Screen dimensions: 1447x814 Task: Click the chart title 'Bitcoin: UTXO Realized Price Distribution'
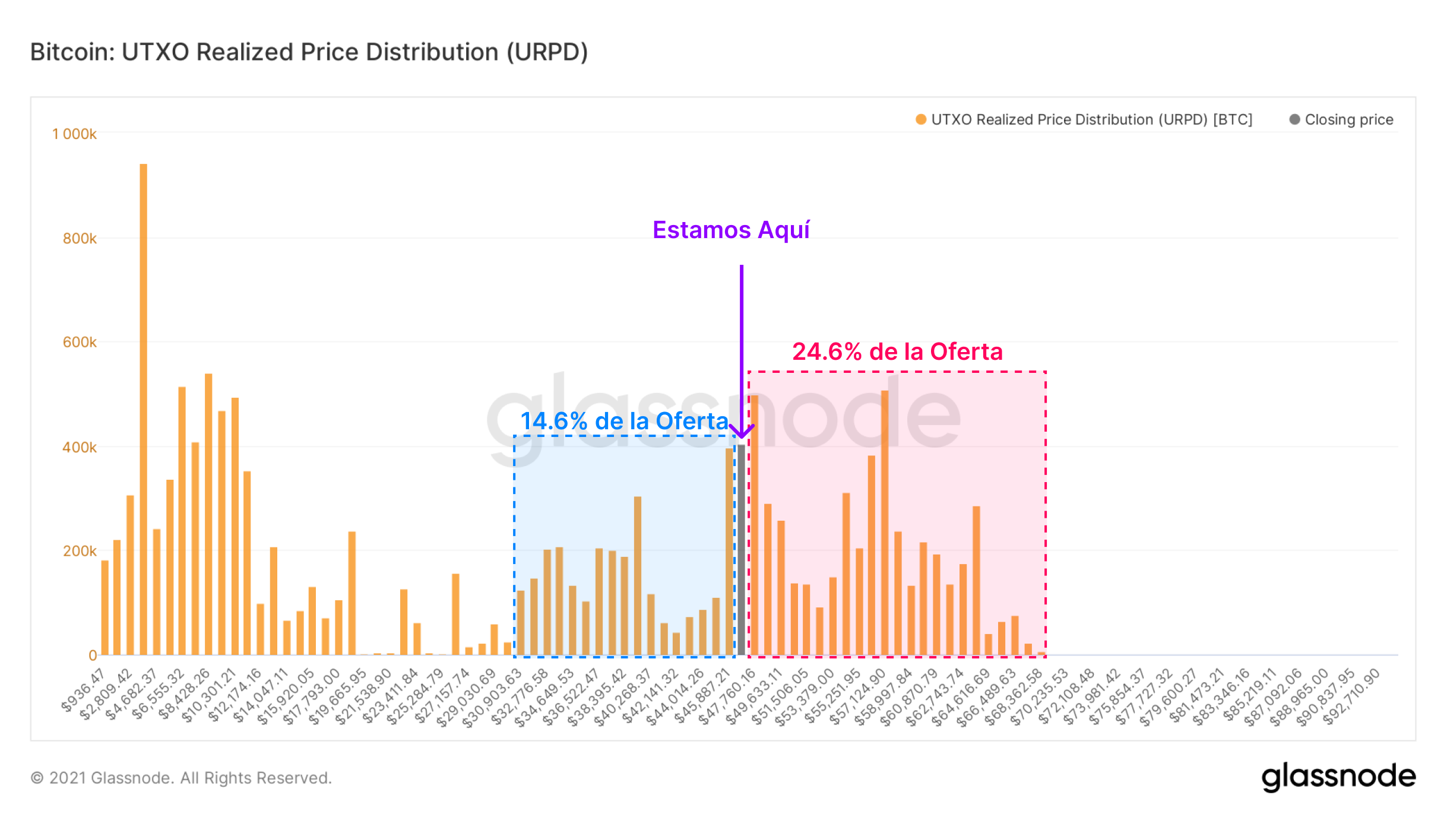tap(309, 52)
